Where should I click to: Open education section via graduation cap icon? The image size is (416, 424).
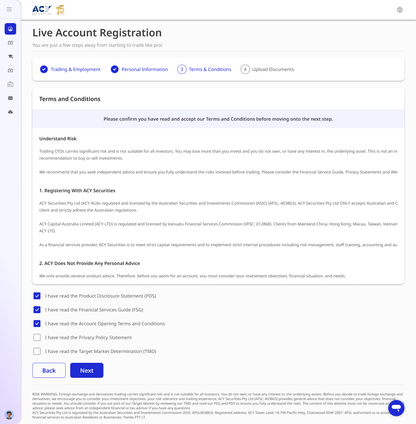pos(10,57)
